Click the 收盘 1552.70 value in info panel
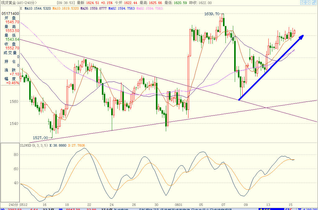The height and width of the screenshot is (210, 318). click(x=12, y=48)
